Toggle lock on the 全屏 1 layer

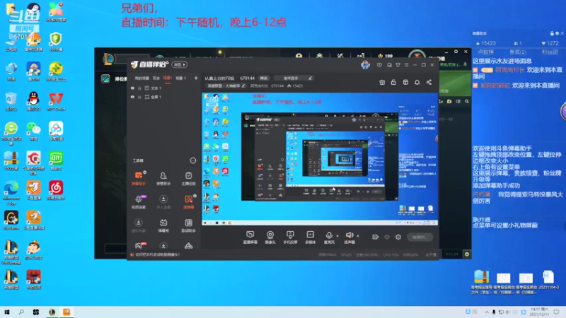[139, 97]
